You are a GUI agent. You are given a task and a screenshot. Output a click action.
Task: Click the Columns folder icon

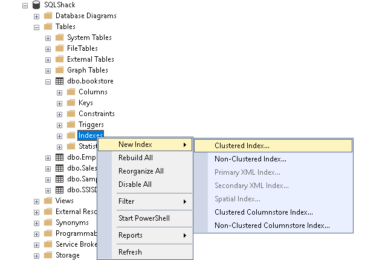tap(71, 92)
